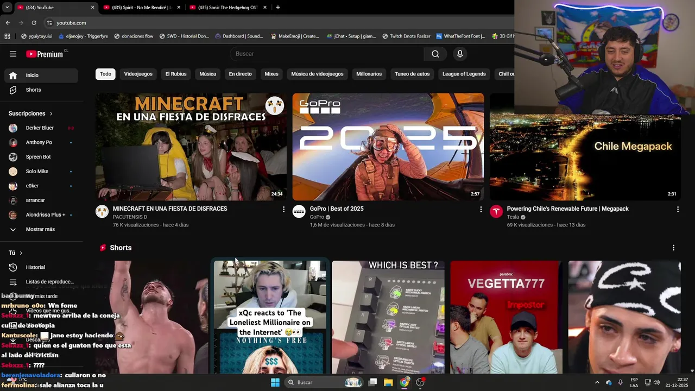Show hidden tray icons chevron
This screenshot has width=695, height=391.
tap(597, 382)
